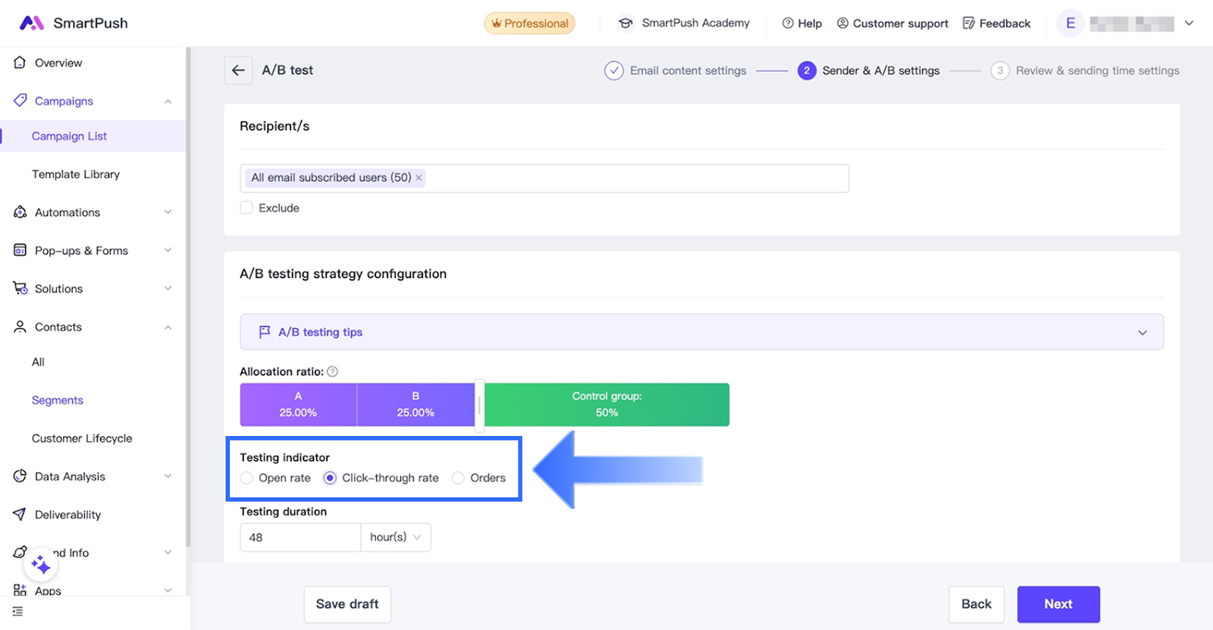
Task: Go to Segments under Contacts
Action: (x=58, y=401)
